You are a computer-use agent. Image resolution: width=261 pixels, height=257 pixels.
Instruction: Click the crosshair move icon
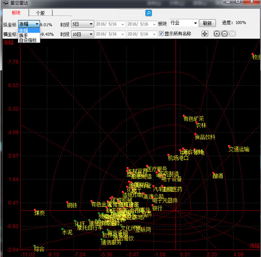click(x=205, y=34)
